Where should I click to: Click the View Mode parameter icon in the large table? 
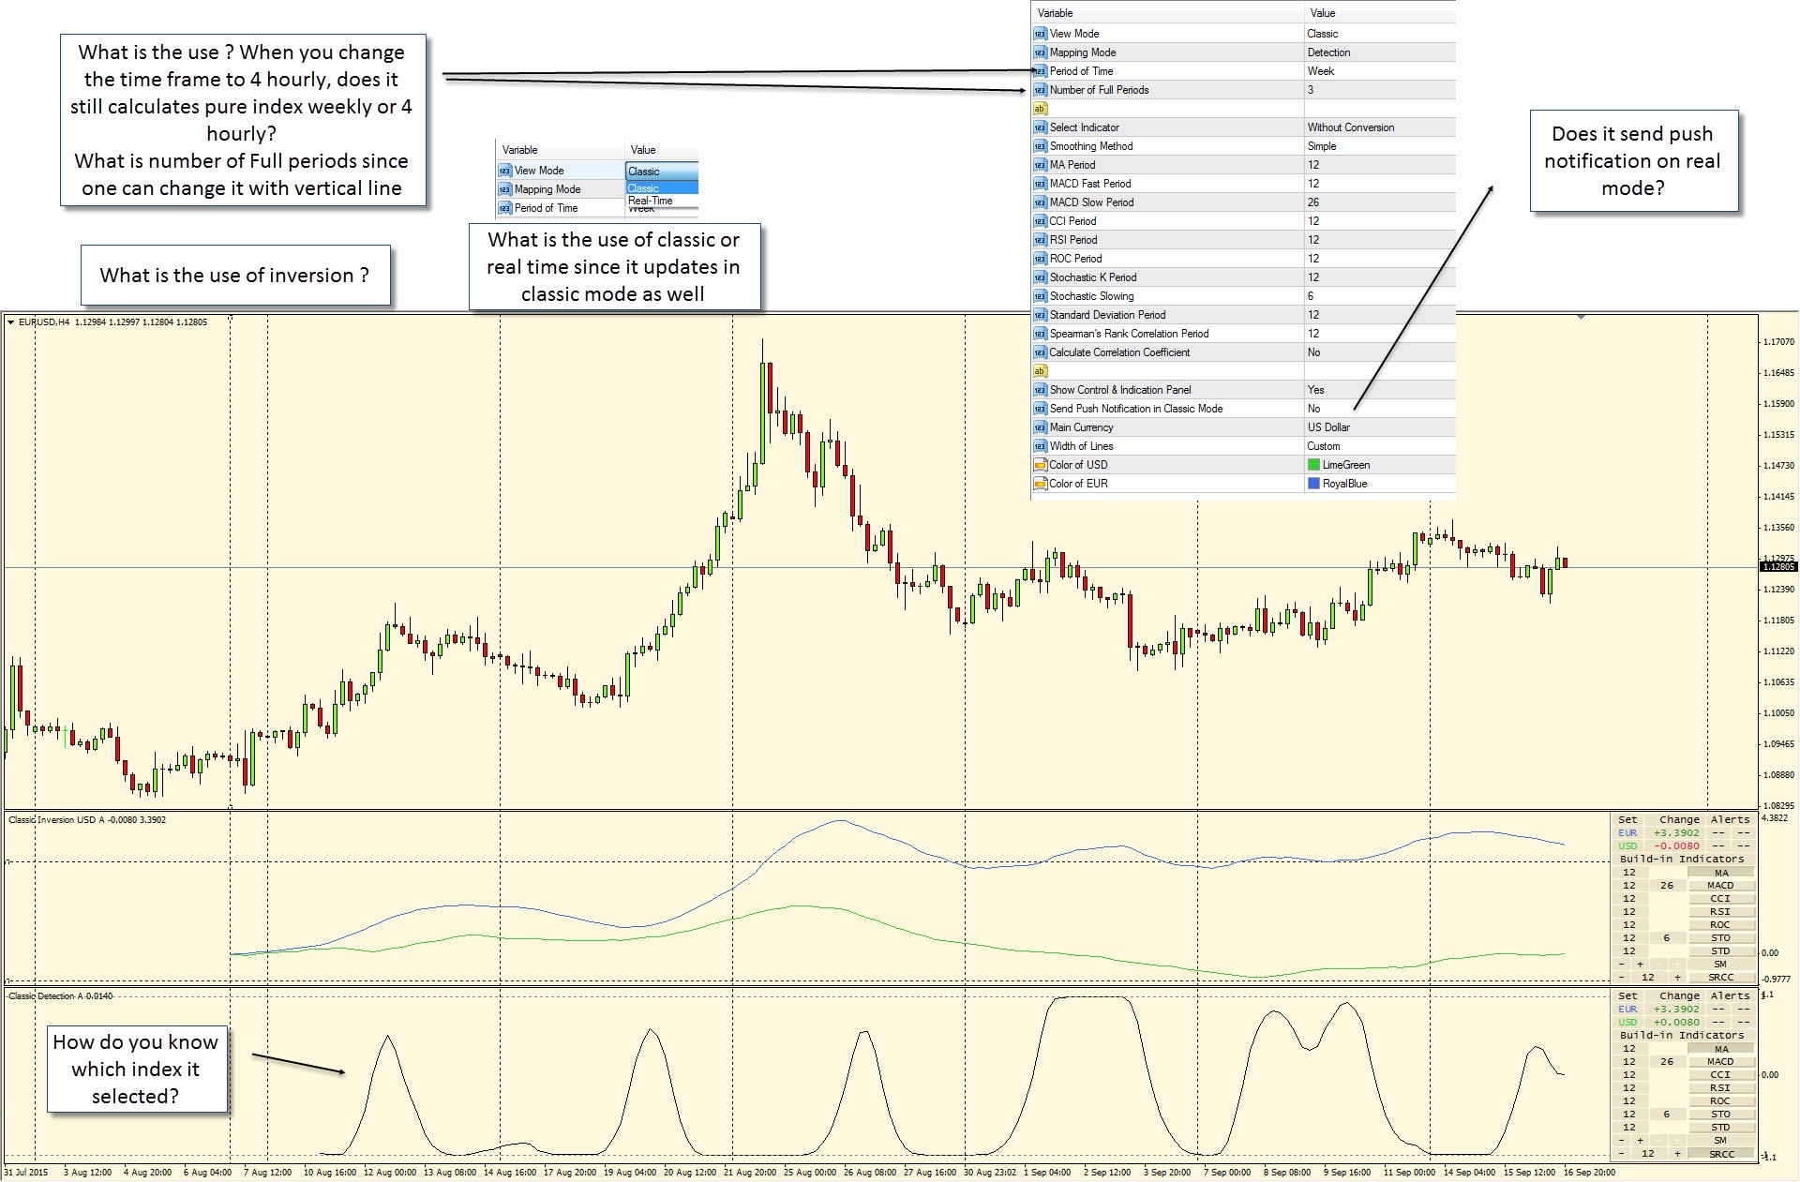1040,34
